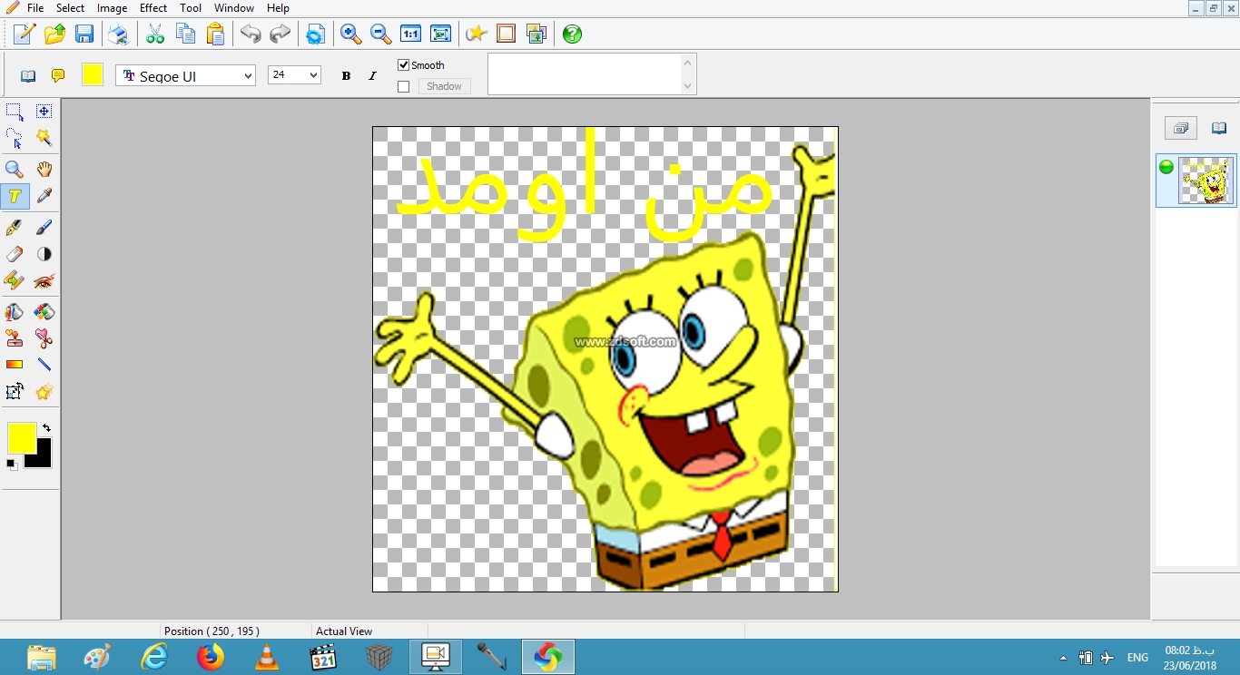Viewport: 1240px width, 675px height.
Task: Click the yellow star effects icon in the top toolbar
Action: click(x=476, y=34)
